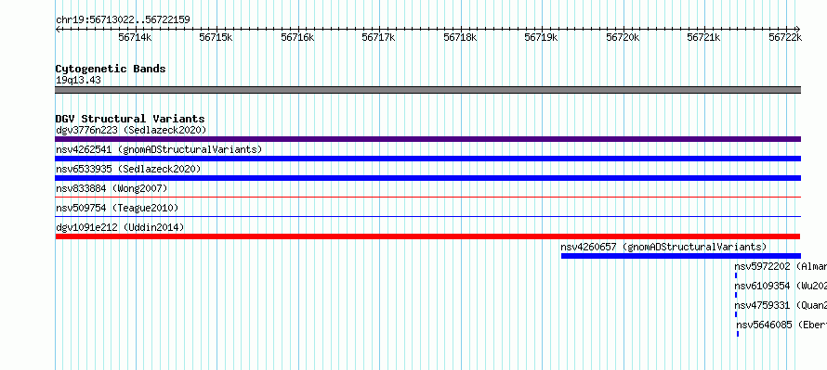Open the dgv3776n223 (Sedlazeck2020) variant label
This screenshot has height=370, width=827.
(131, 130)
